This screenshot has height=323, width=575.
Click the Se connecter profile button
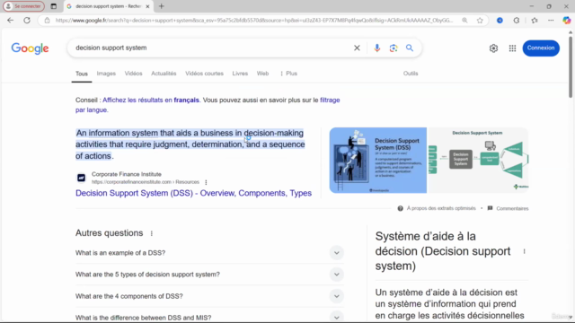pyautogui.click(x=24, y=6)
